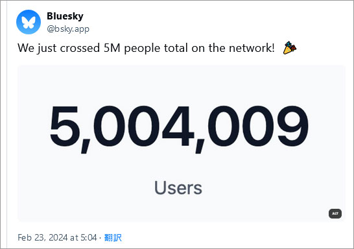Click the word "people" in the post
Viewport: 354px width, 249px height.
pyautogui.click(x=142, y=49)
